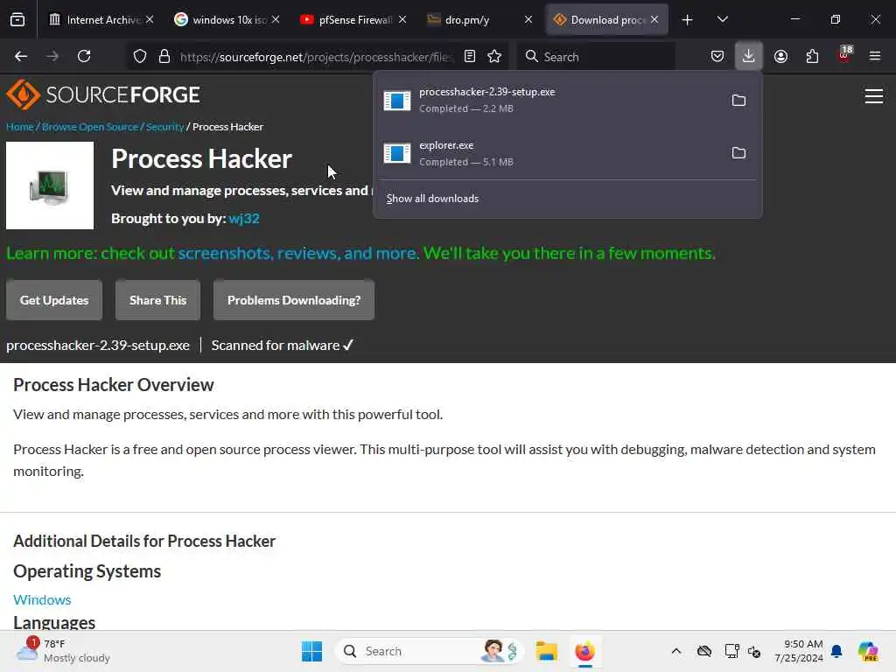Open Copilot preview icon in taskbar
Screen dimensions: 896x672
click(x=868, y=651)
